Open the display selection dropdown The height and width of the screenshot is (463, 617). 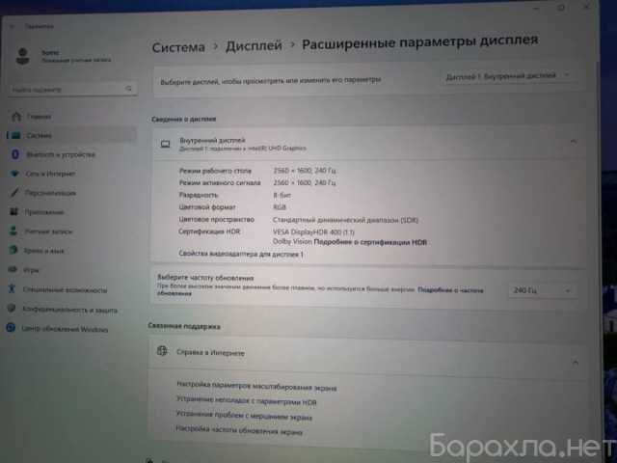pos(508,75)
